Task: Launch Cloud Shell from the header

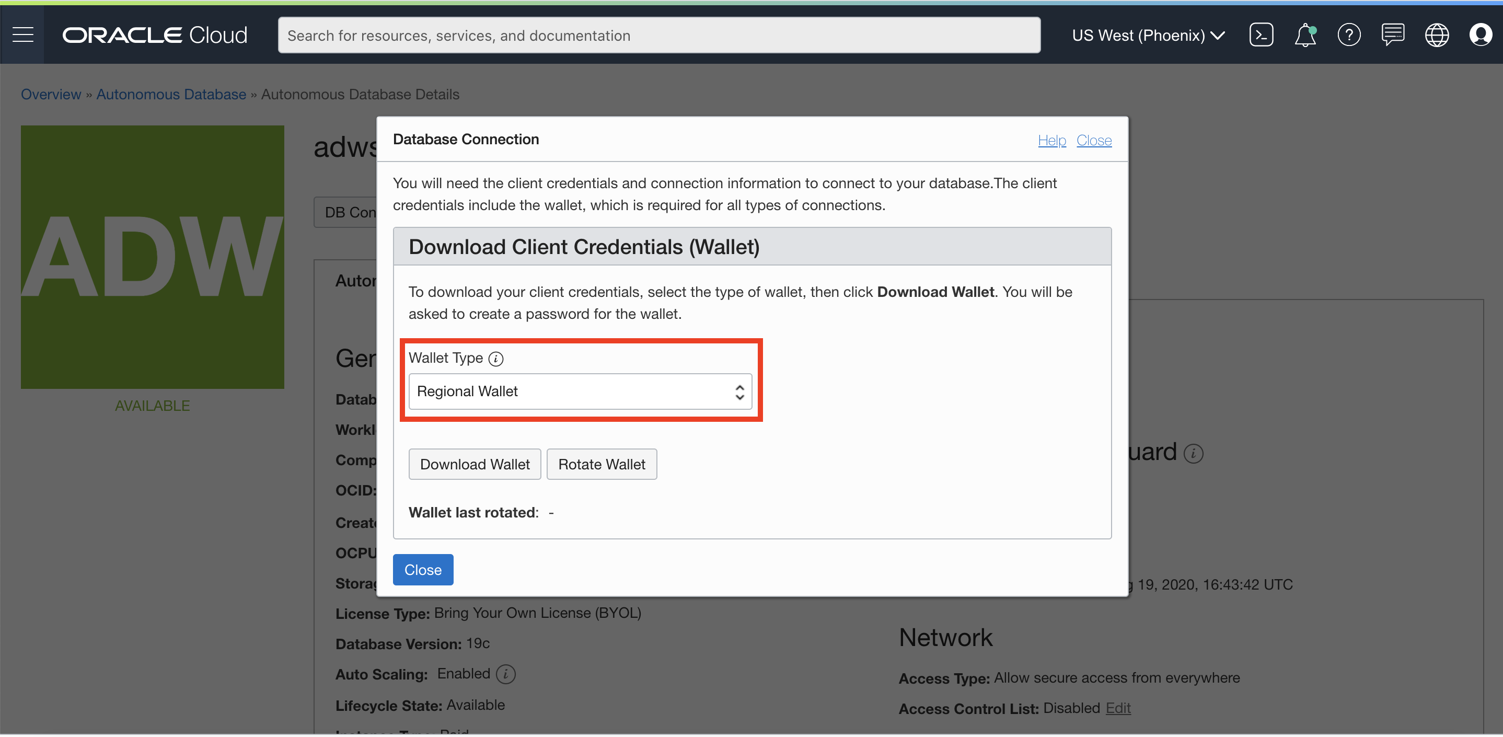Action: point(1261,35)
